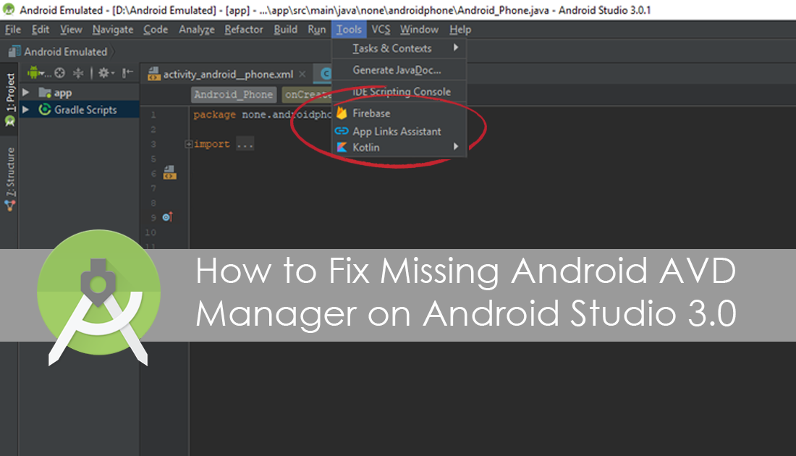Screen dimensions: 796x456
Task: Switch to the Java class editor tab
Action: coord(323,74)
